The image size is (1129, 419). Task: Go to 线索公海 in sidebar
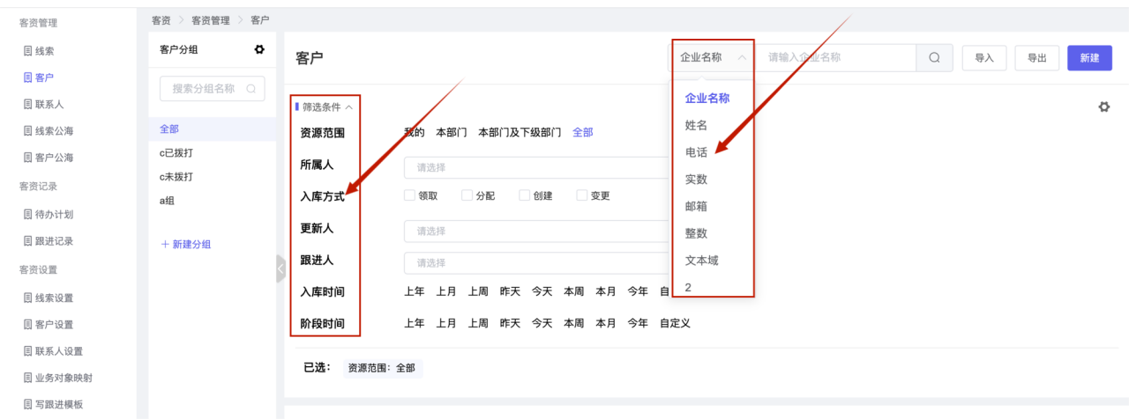pyautogui.click(x=54, y=131)
